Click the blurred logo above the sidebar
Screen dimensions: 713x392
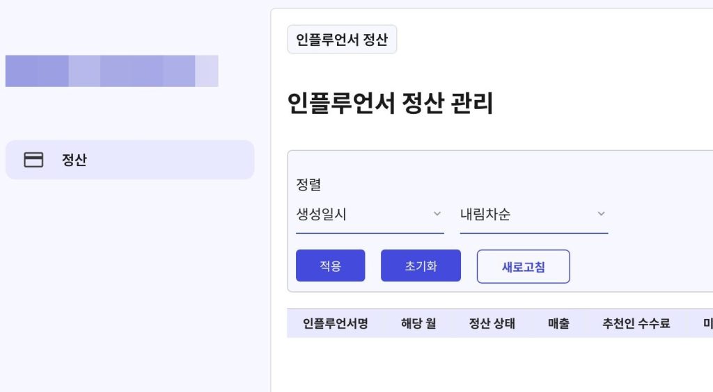click(111, 71)
